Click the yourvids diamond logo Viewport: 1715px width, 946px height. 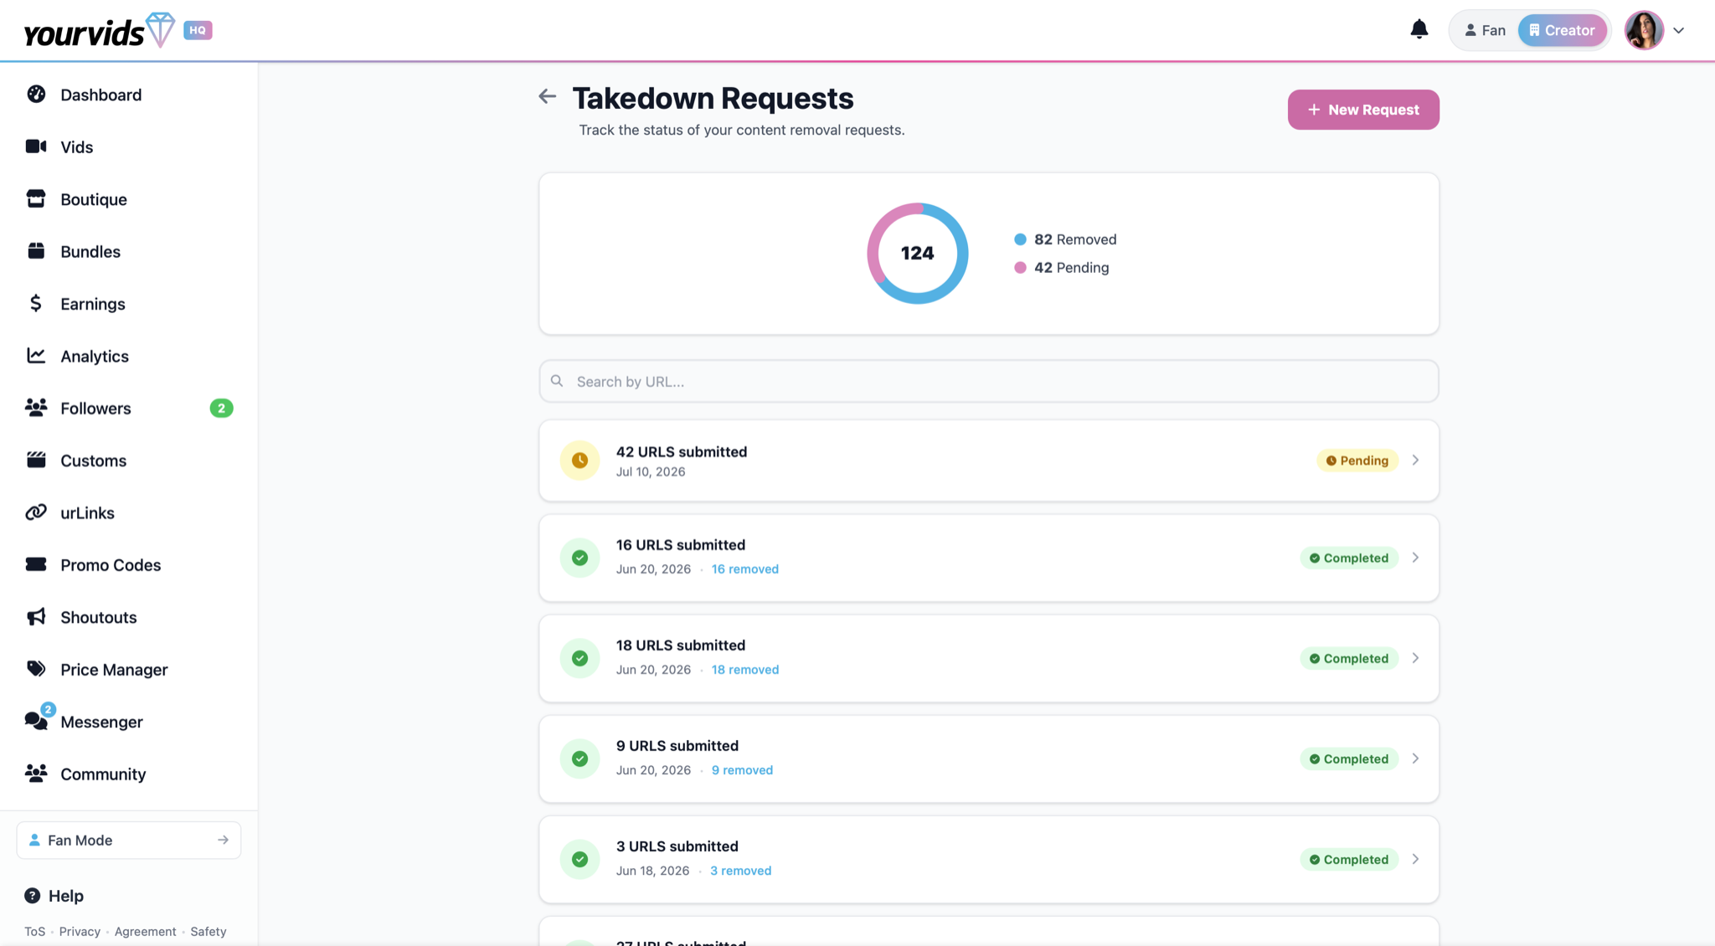click(x=160, y=30)
